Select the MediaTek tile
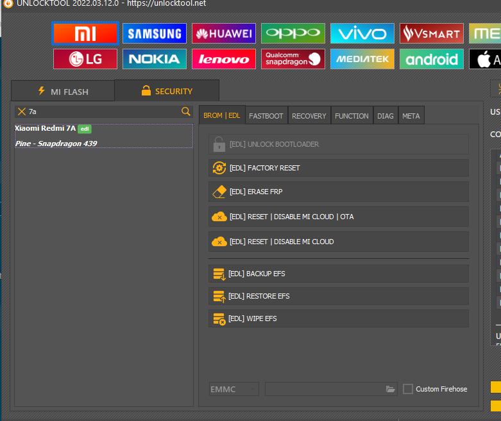The width and height of the screenshot is (501, 421). click(362, 59)
